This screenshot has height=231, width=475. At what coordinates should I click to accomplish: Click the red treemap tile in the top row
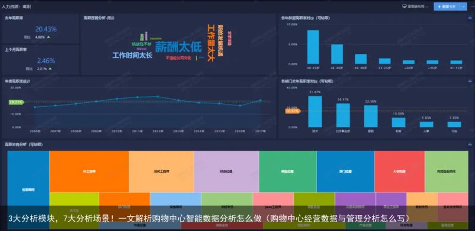tap(399, 172)
